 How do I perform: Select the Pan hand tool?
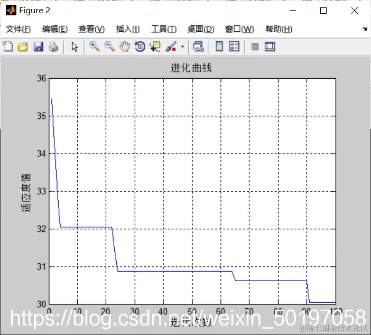[x=125, y=46]
